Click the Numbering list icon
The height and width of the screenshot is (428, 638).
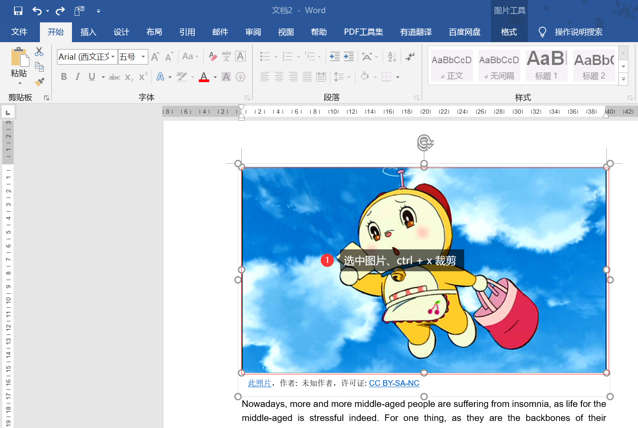coord(287,56)
